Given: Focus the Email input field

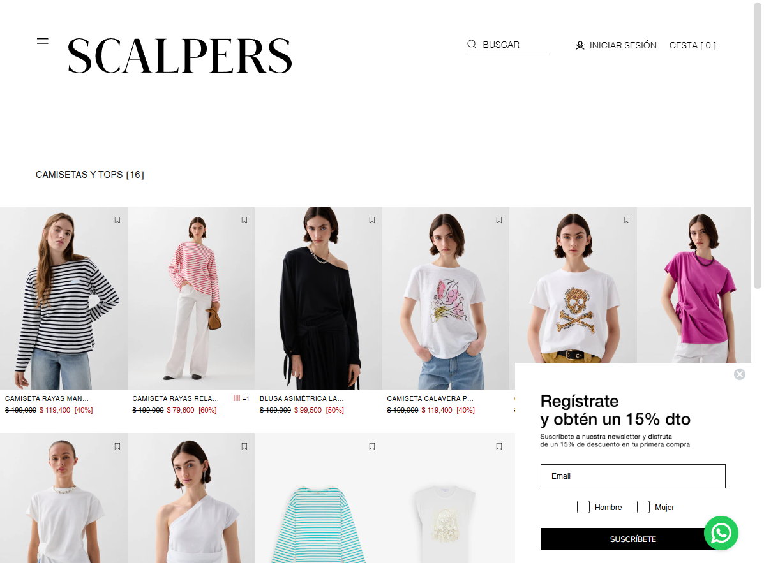Looking at the screenshot, I should tap(633, 476).
